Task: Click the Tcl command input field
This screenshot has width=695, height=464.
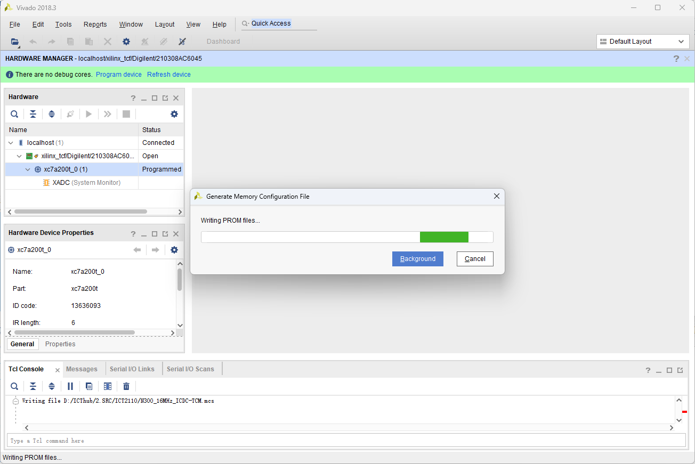Action: (346, 441)
